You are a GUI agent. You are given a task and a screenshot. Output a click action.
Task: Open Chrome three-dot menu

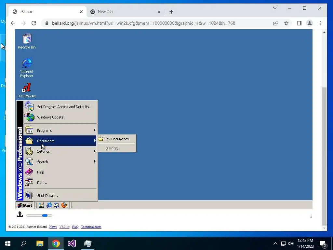320,23
